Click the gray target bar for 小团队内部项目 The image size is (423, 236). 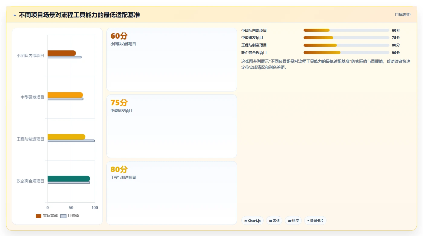[64, 57]
